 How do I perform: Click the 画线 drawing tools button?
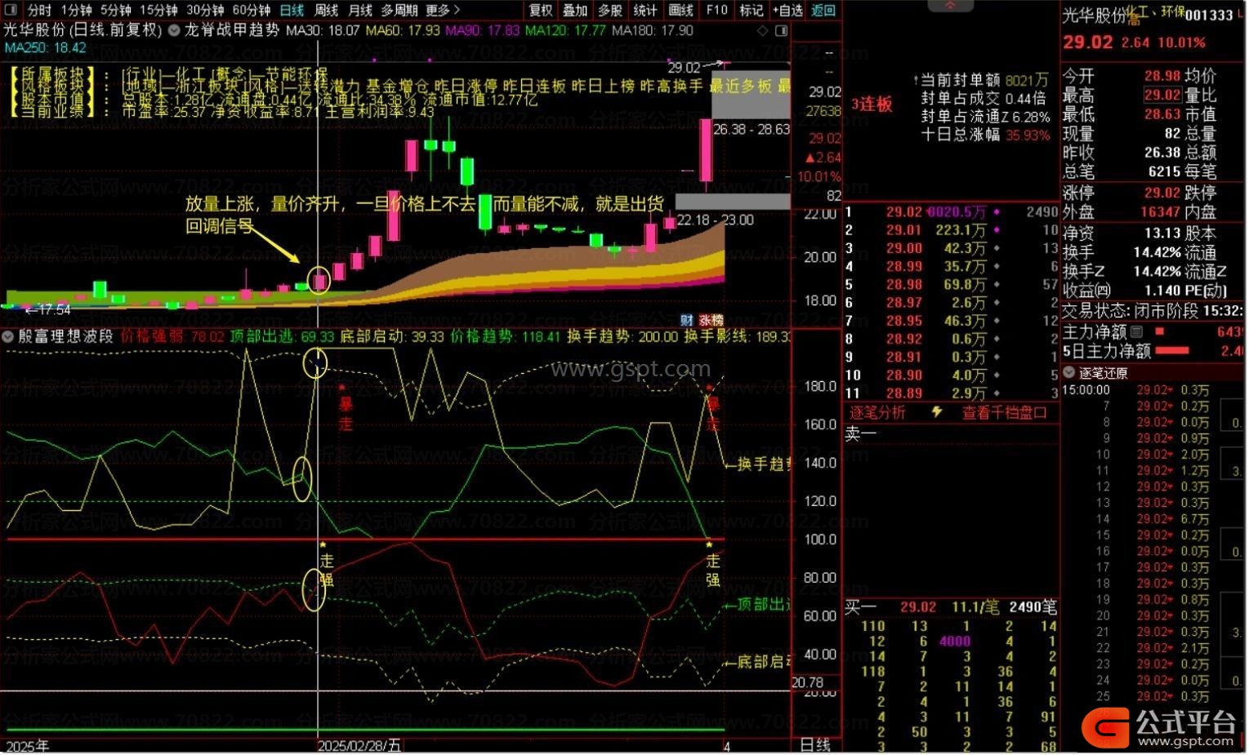point(680,10)
